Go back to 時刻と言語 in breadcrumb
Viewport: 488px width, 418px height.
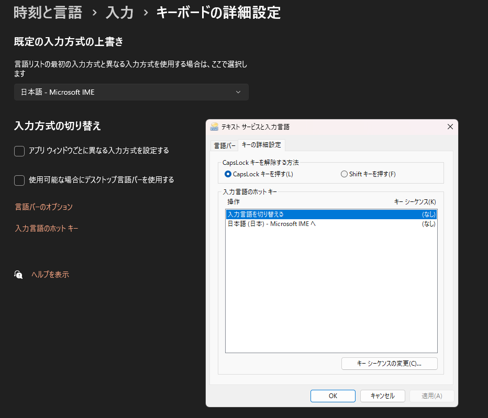click(48, 13)
